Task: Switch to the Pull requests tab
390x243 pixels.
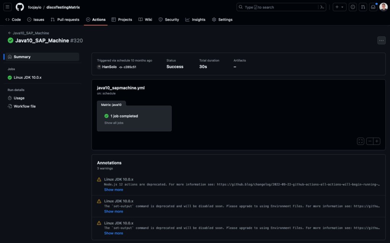Action: tap(65, 19)
